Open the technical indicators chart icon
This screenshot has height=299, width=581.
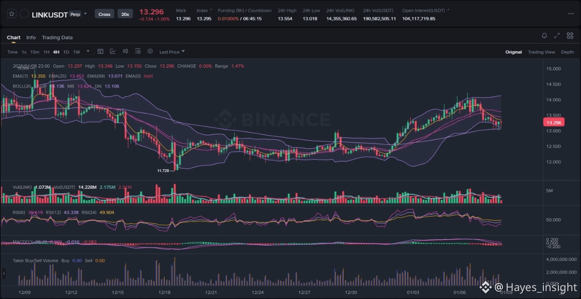pyautogui.click(x=113, y=52)
